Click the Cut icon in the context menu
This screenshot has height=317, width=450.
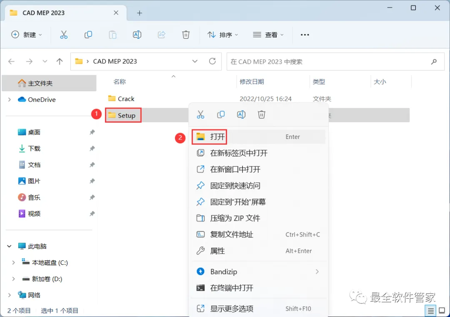coord(200,115)
